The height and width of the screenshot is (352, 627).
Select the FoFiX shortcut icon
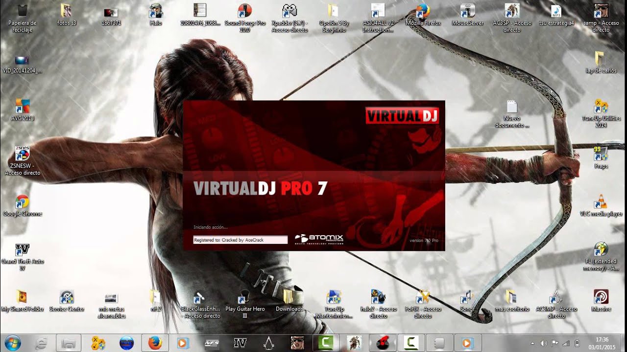point(423,304)
